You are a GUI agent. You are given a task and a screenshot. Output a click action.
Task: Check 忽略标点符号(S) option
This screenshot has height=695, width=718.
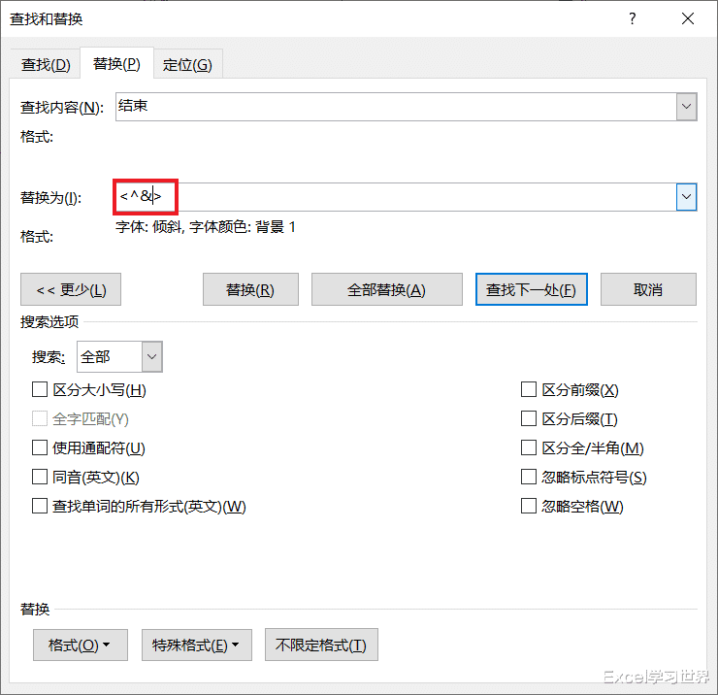click(529, 477)
